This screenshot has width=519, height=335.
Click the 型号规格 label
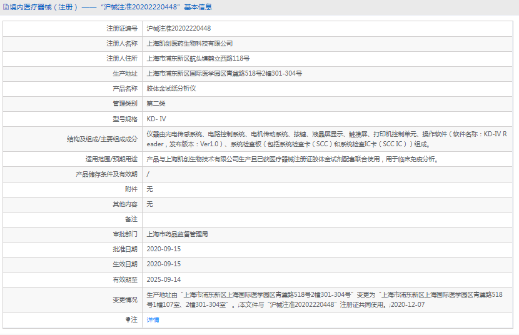tap(125, 119)
